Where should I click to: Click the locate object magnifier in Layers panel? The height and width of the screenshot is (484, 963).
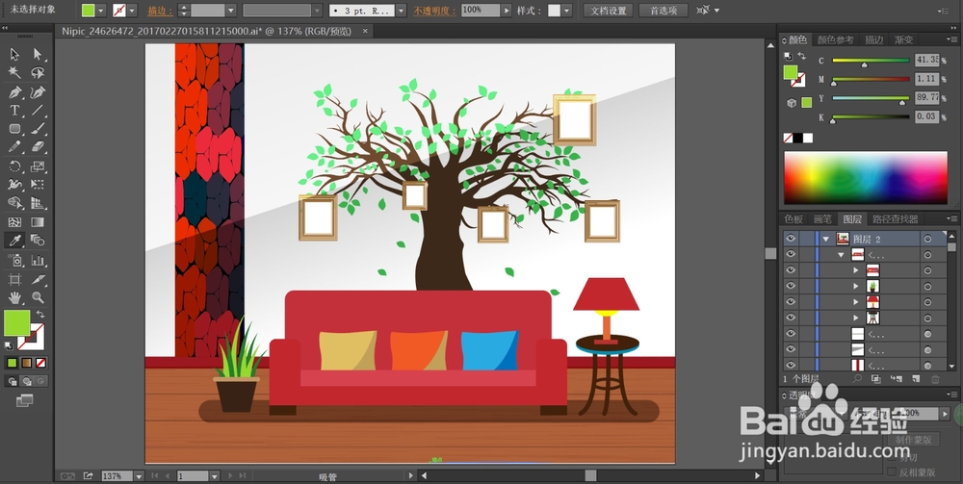click(857, 380)
